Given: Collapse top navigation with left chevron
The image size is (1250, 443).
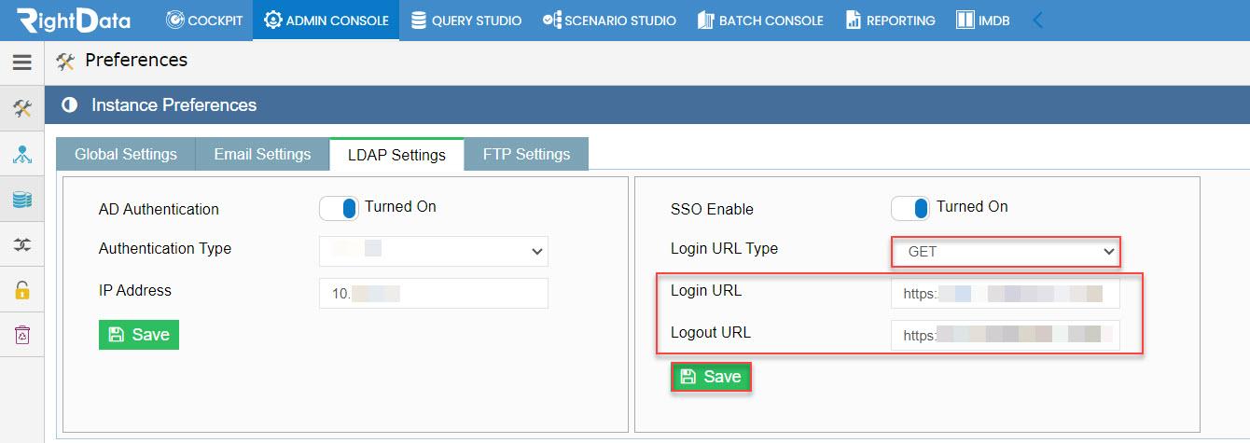Looking at the screenshot, I should [1037, 21].
